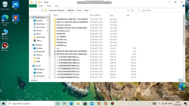Open the Recycle Bin desktop icon

point(5,6)
